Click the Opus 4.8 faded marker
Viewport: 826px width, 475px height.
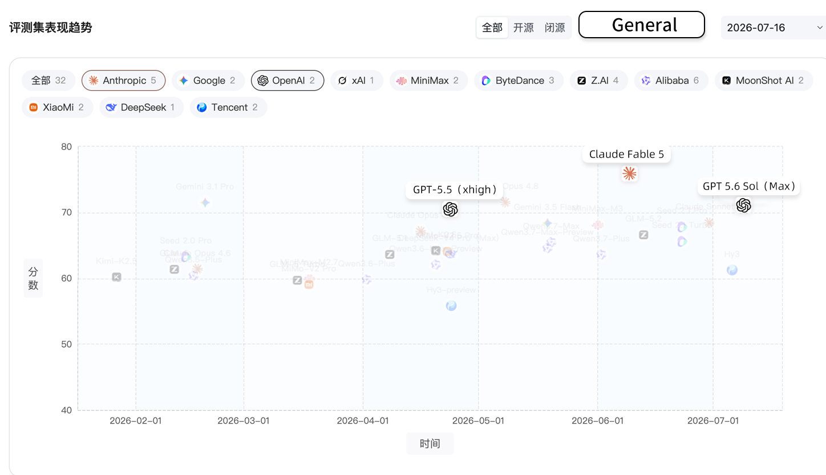click(x=505, y=202)
